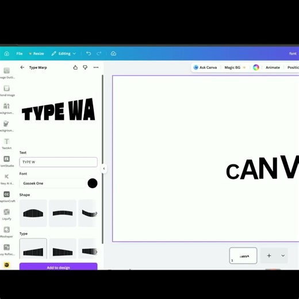Click the Type Warp panel title
The image size is (299, 299).
(38, 67)
